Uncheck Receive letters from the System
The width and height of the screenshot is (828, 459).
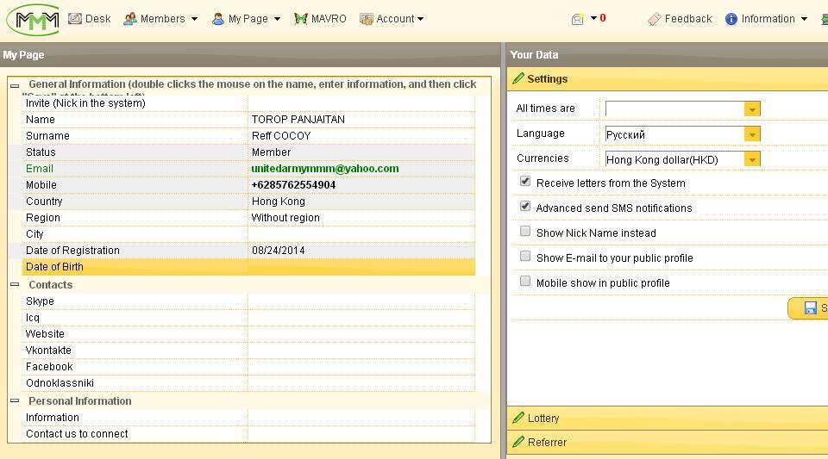click(x=525, y=182)
